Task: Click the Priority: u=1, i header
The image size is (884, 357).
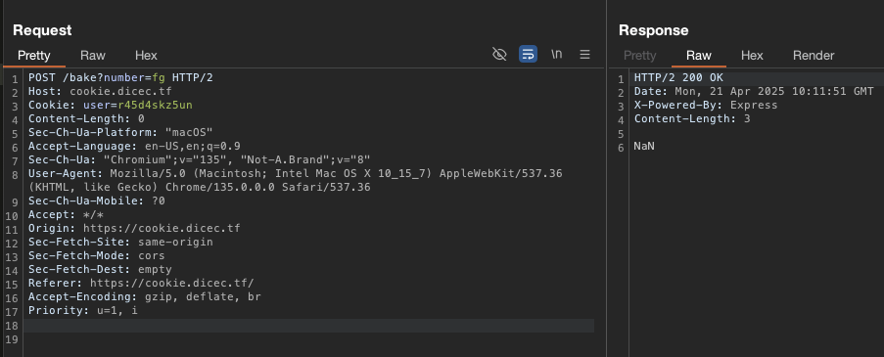Action: [83, 310]
